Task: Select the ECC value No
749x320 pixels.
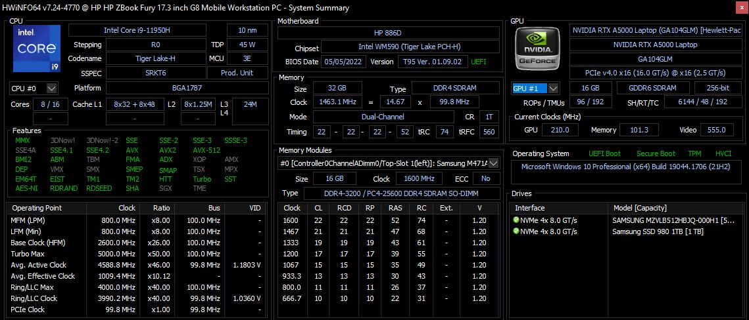Action: click(486, 178)
